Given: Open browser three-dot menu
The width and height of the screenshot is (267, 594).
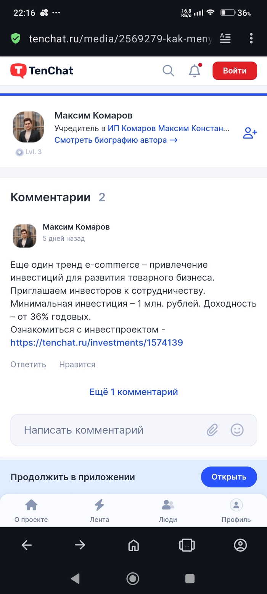Looking at the screenshot, I should click(x=251, y=38).
